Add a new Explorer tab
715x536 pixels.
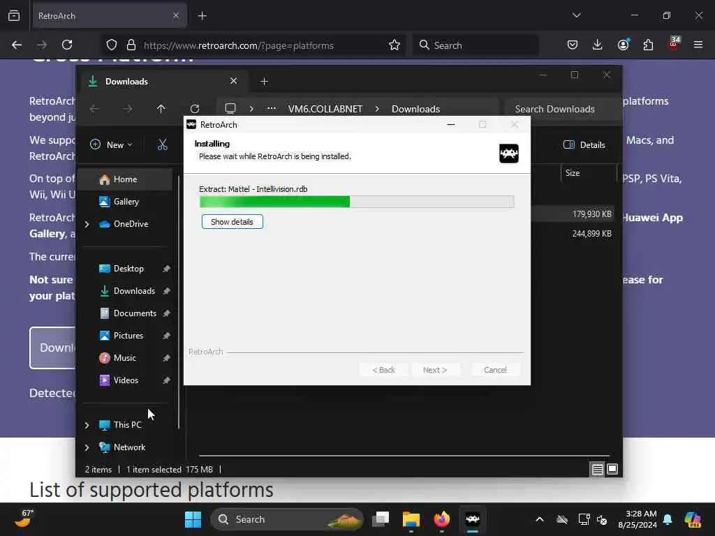pos(264,82)
